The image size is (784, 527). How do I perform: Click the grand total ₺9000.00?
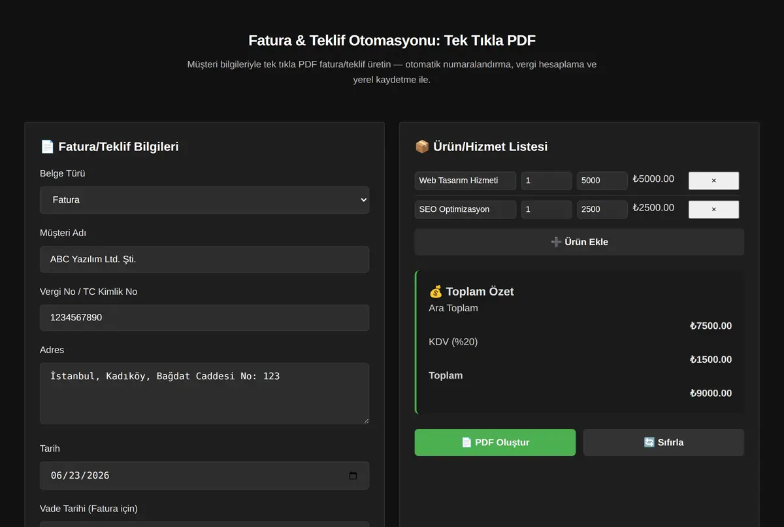point(711,394)
